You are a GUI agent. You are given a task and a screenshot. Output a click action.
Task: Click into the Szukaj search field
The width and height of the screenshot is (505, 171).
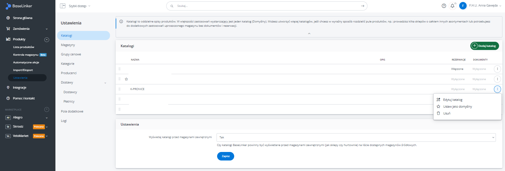point(264,6)
